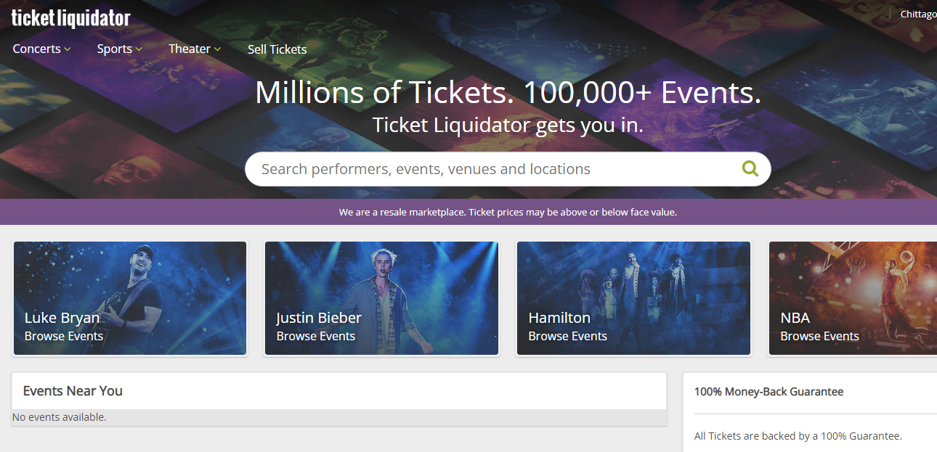Click the Ticket Liquidator logo
937x452 pixels.
point(71,18)
